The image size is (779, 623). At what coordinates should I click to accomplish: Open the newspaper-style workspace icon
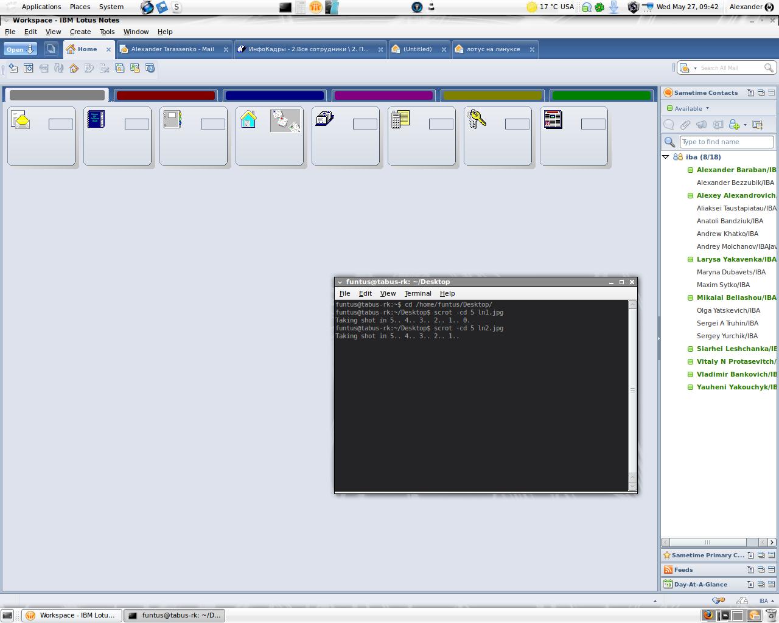click(553, 119)
